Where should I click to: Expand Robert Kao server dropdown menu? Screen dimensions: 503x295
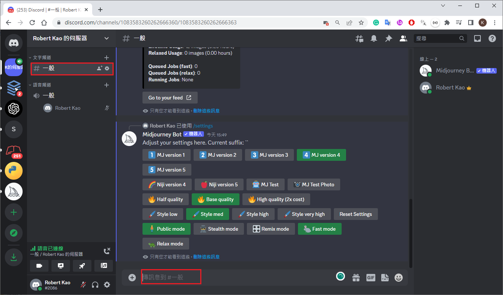pyautogui.click(x=107, y=38)
